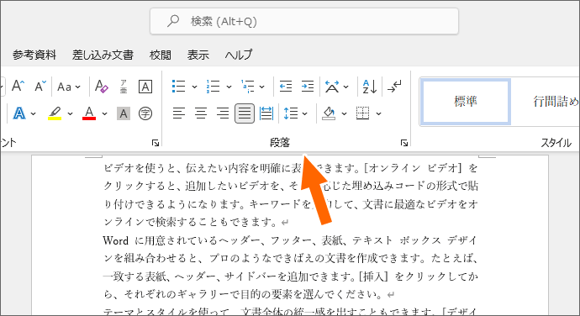Sort text with A-Z icon
This screenshot has width=580, height=316.
tap(370, 87)
